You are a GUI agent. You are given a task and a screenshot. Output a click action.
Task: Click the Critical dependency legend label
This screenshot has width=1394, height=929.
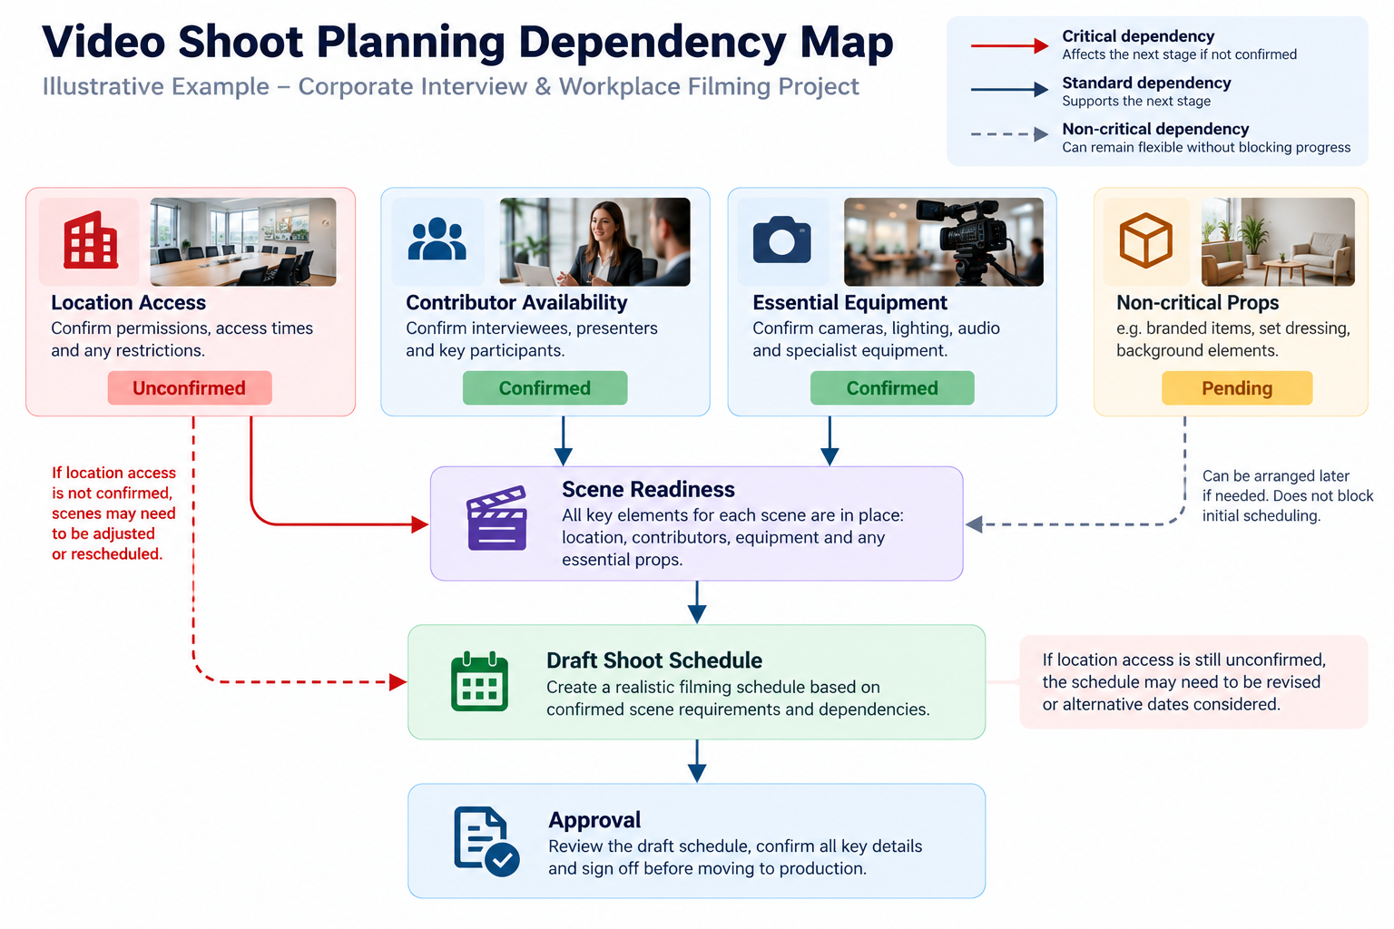click(x=1138, y=36)
